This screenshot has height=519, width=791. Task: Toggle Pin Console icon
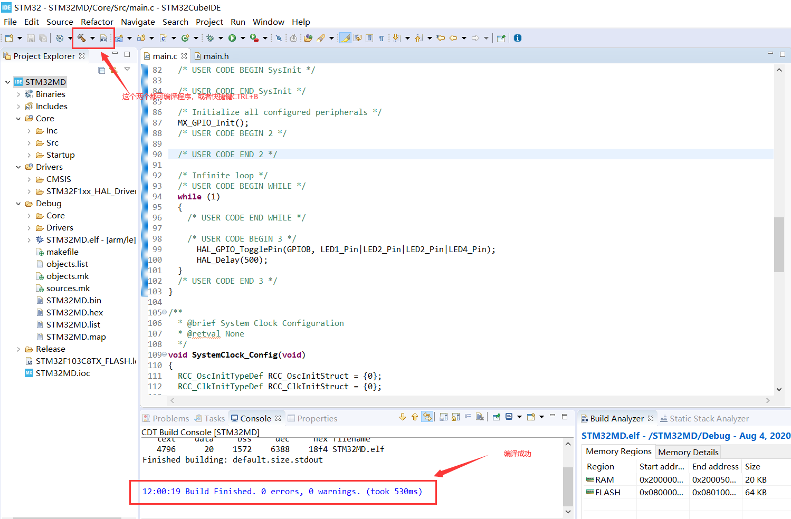[x=497, y=417]
